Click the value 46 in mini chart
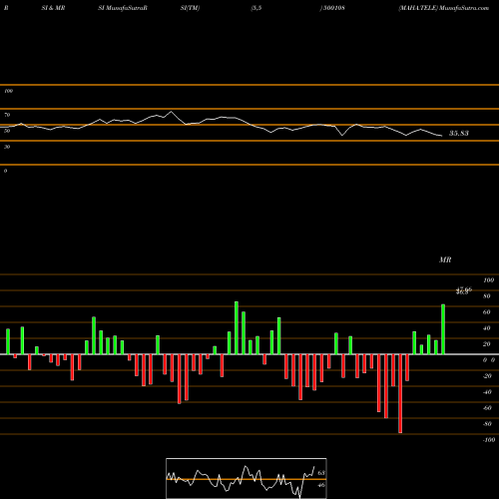 pyautogui.click(x=321, y=485)
